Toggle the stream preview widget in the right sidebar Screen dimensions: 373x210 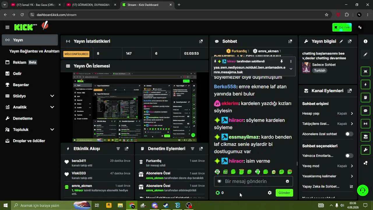click(x=365, y=71)
